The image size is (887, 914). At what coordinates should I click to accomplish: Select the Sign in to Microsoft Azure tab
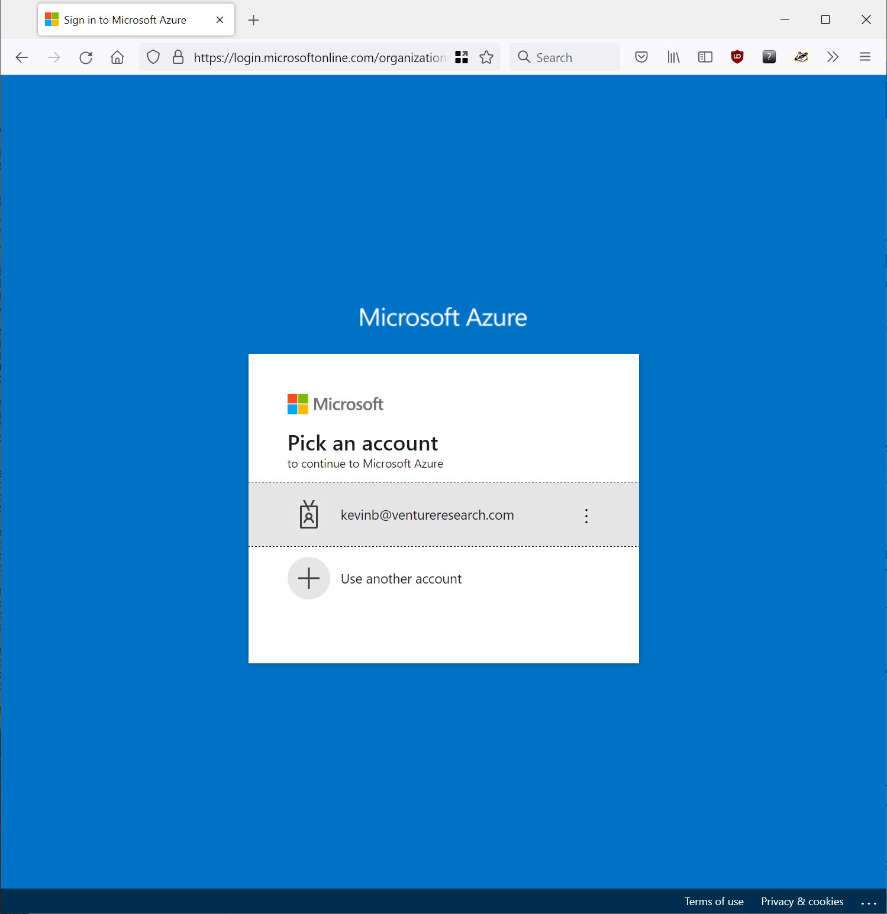[125, 20]
